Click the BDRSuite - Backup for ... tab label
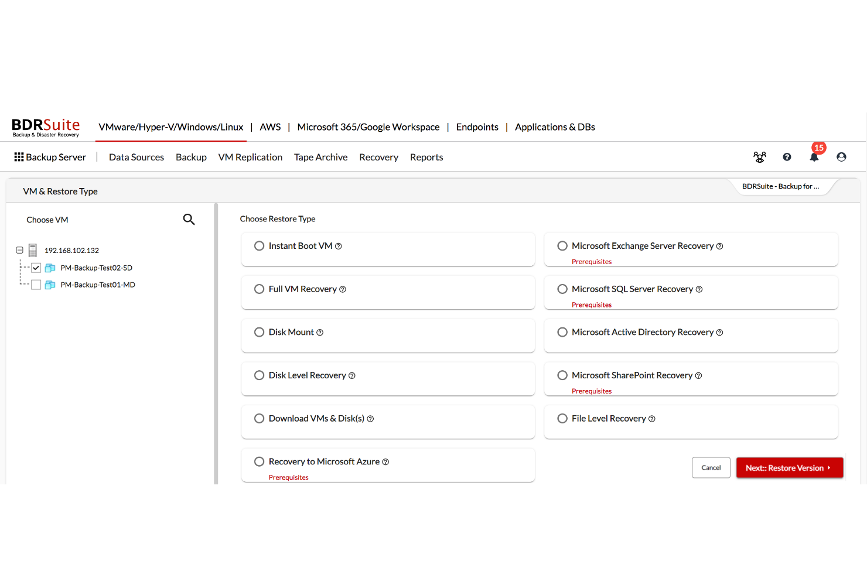The width and height of the screenshot is (867, 578). click(781, 186)
